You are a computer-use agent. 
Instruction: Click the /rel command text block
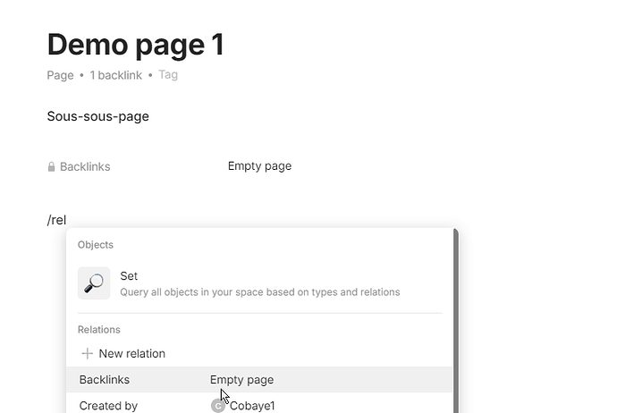(x=56, y=220)
